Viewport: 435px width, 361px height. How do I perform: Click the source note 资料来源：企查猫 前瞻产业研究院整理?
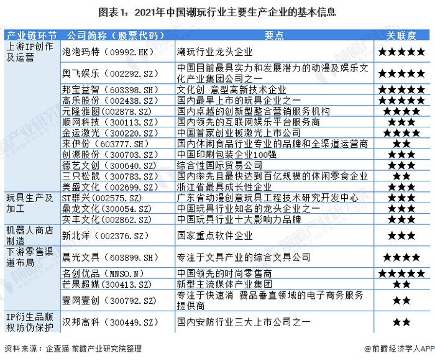[73, 349]
